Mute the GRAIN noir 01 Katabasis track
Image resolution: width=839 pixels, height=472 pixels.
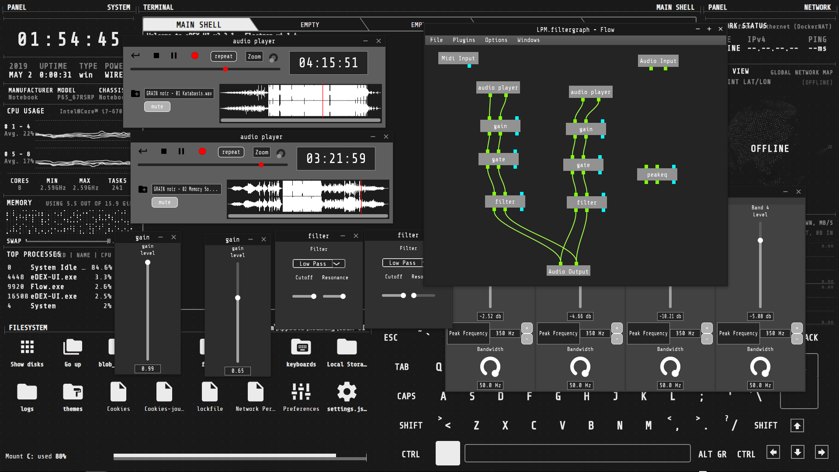(x=157, y=107)
